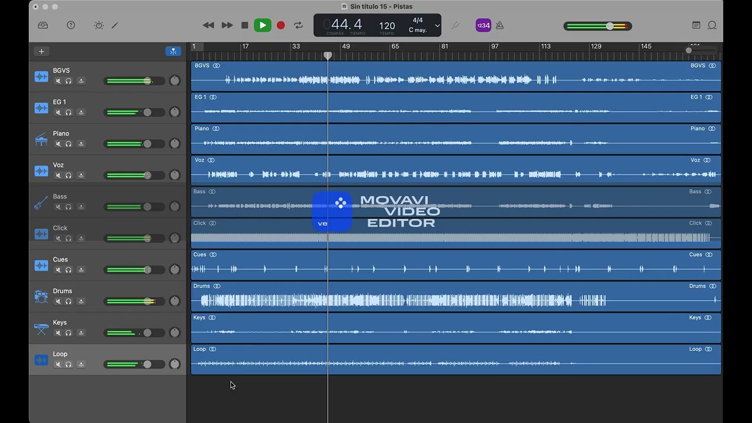Screen dimensions: 752x423
Task: Click the Sin título 15 window title
Action: coord(381,6)
